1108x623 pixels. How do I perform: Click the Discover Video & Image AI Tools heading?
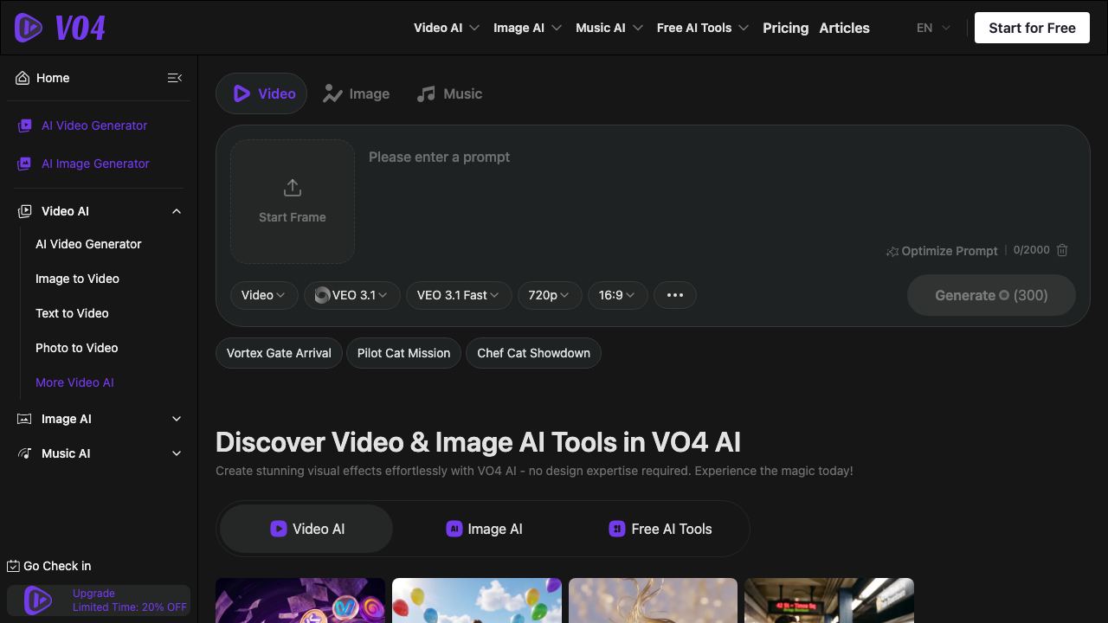pos(478,442)
